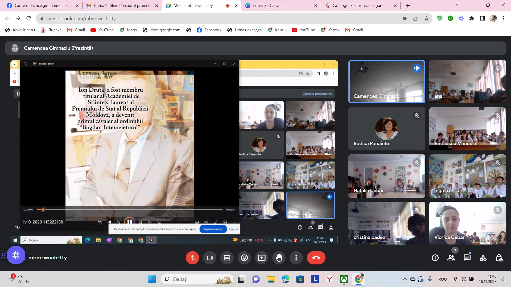Show participants list people icon

451,258
